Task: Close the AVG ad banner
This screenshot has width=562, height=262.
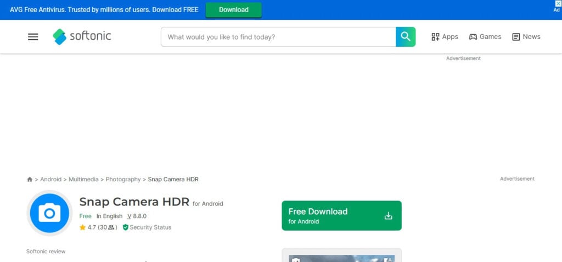Action: pyautogui.click(x=558, y=4)
